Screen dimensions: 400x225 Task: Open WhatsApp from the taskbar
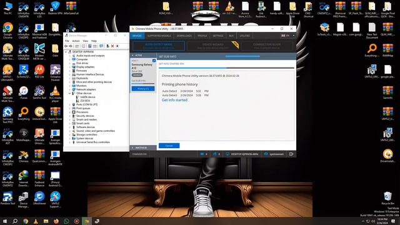tap(66, 221)
